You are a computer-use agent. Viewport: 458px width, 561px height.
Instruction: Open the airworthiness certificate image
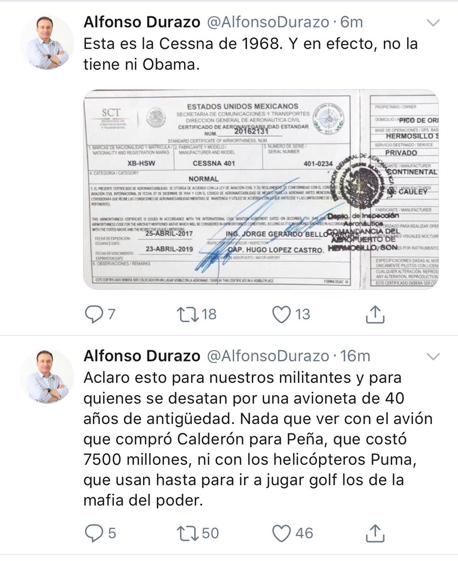pyautogui.click(x=261, y=189)
